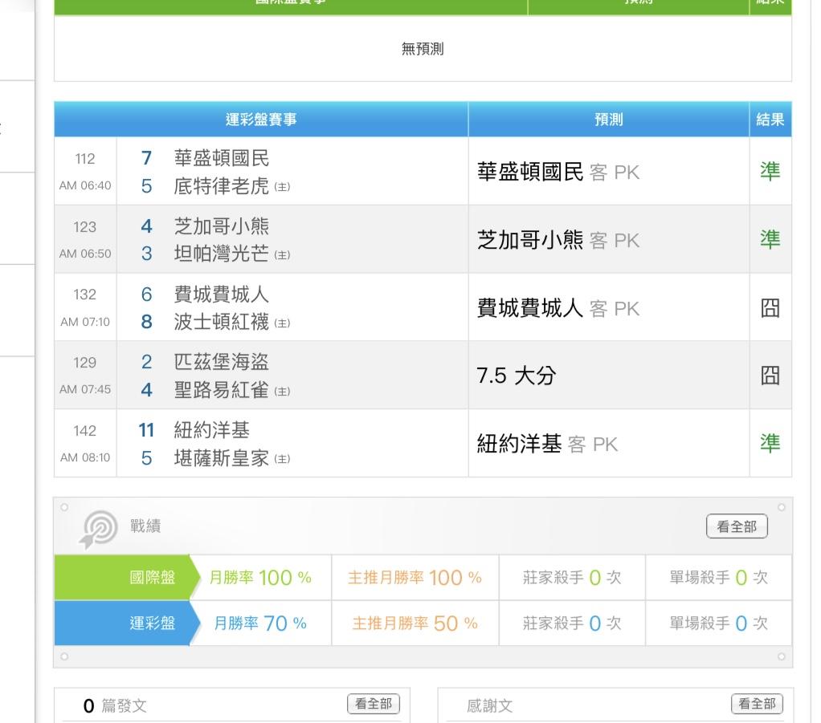The width and height of the screenshot is (821, 723).
Task: Click game number 129 at AM 07:45
Action: pyautogui.click(x=85, y=363)
